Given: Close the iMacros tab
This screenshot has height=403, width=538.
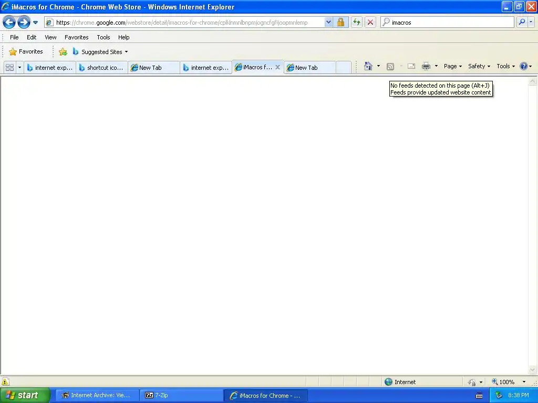Looking at the screenshot, I should (278, 67).
